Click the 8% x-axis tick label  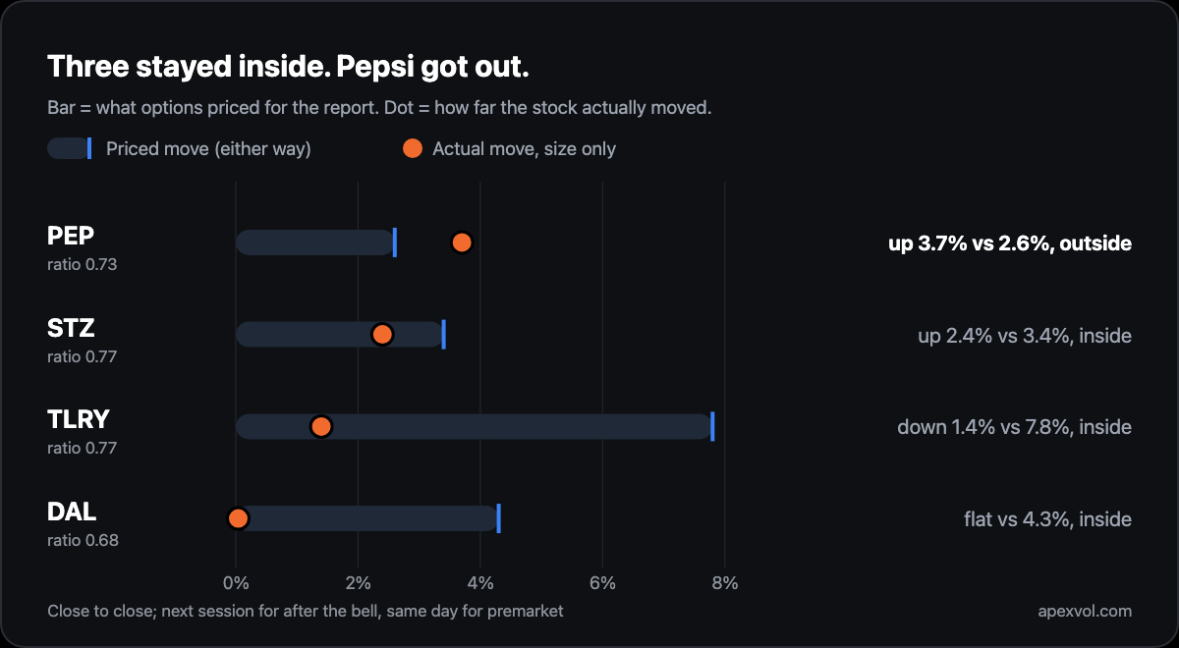coord(725,583)
